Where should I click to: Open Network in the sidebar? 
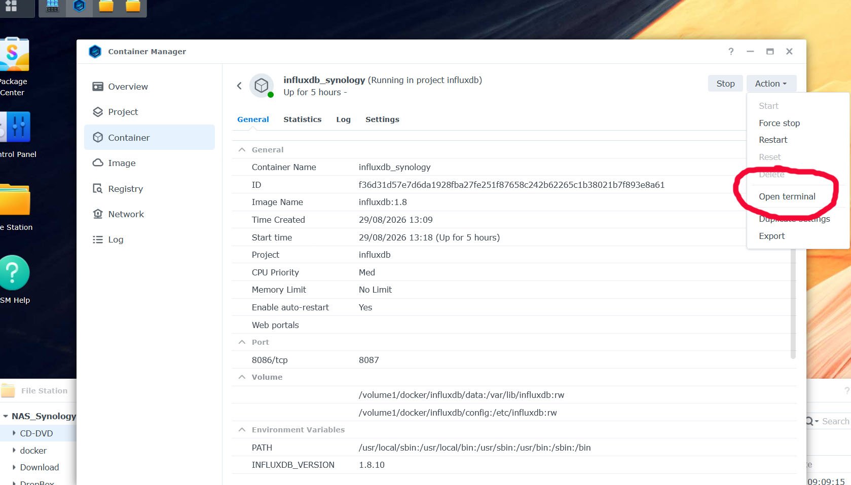pos(150,214)
